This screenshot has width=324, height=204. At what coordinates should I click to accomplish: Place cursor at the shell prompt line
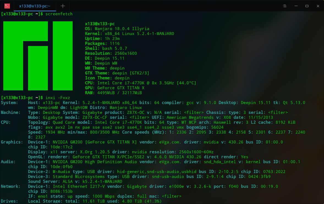(22, 14)
